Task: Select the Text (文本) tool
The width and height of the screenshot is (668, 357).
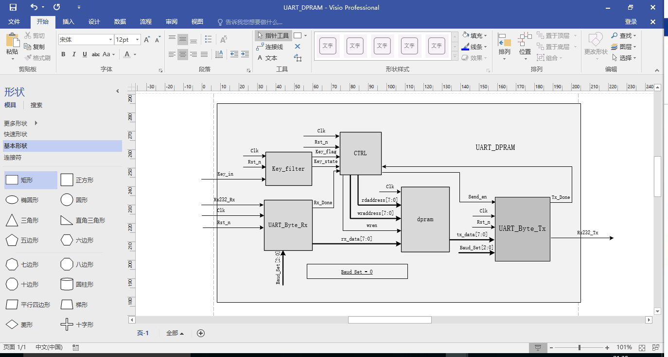Action: pyautogui.click(x=267, y=58)
